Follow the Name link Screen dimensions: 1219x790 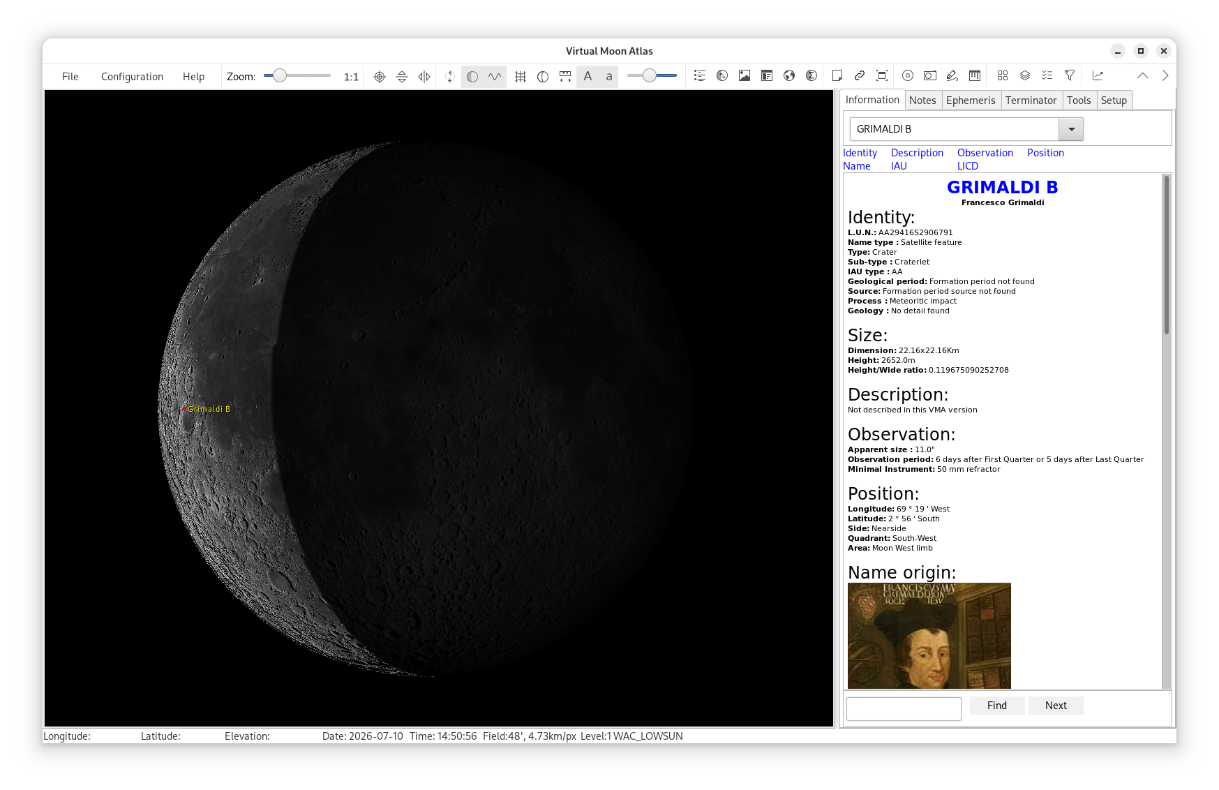856,166
